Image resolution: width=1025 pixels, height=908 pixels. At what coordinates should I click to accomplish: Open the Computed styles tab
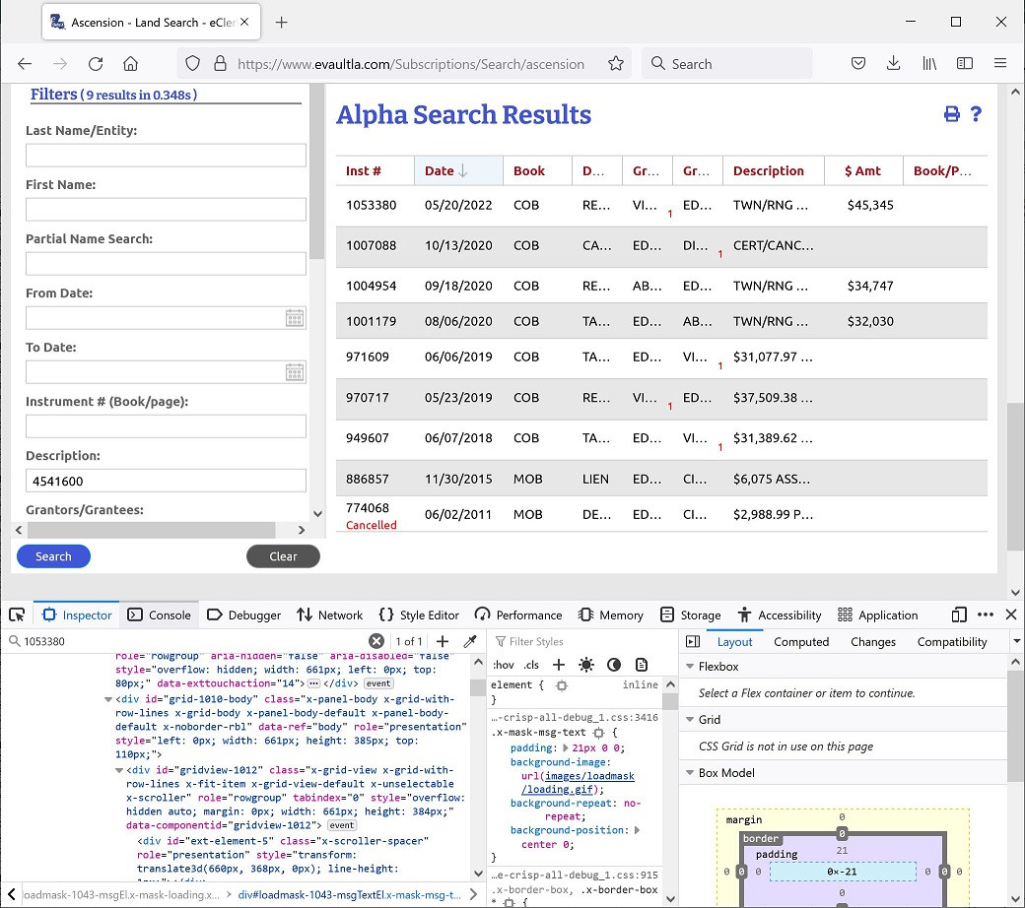tap(800, 642)
